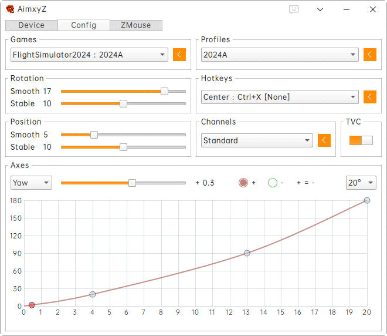The width and height of the screenshot is (387, 336).
Task: Click the AimxyZ app logo icon
Action: (11, 9)
